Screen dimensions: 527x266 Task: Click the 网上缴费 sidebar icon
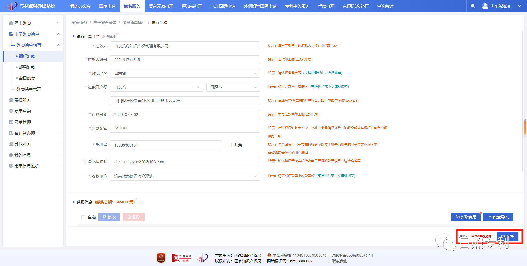point(11,23)
